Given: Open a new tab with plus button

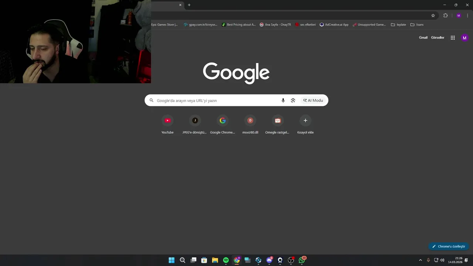Looking at the screenshot, I should coord(189,5).
